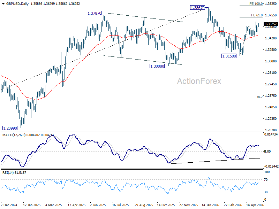Select the FE 100.0 expansion level
This screenshot has height=209, width=279.
point(256,4)
